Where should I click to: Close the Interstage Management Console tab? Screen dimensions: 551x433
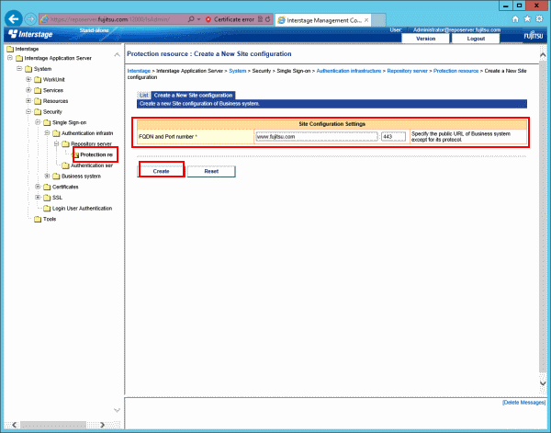(x=366, y=20)
